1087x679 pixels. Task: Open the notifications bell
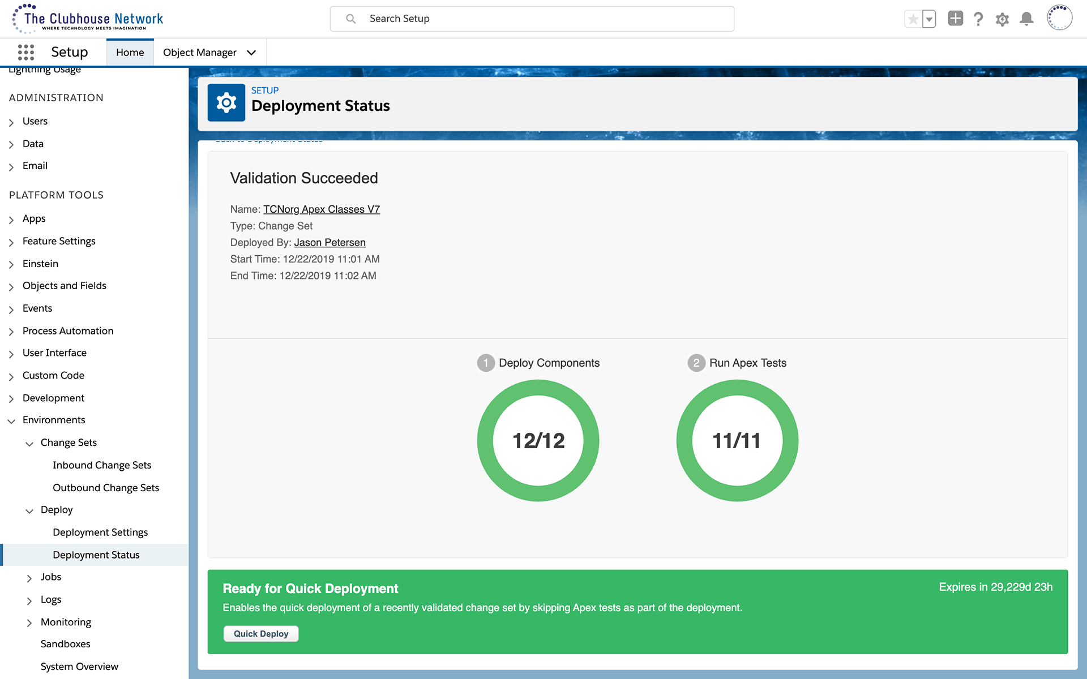(x=1026, y=19)
